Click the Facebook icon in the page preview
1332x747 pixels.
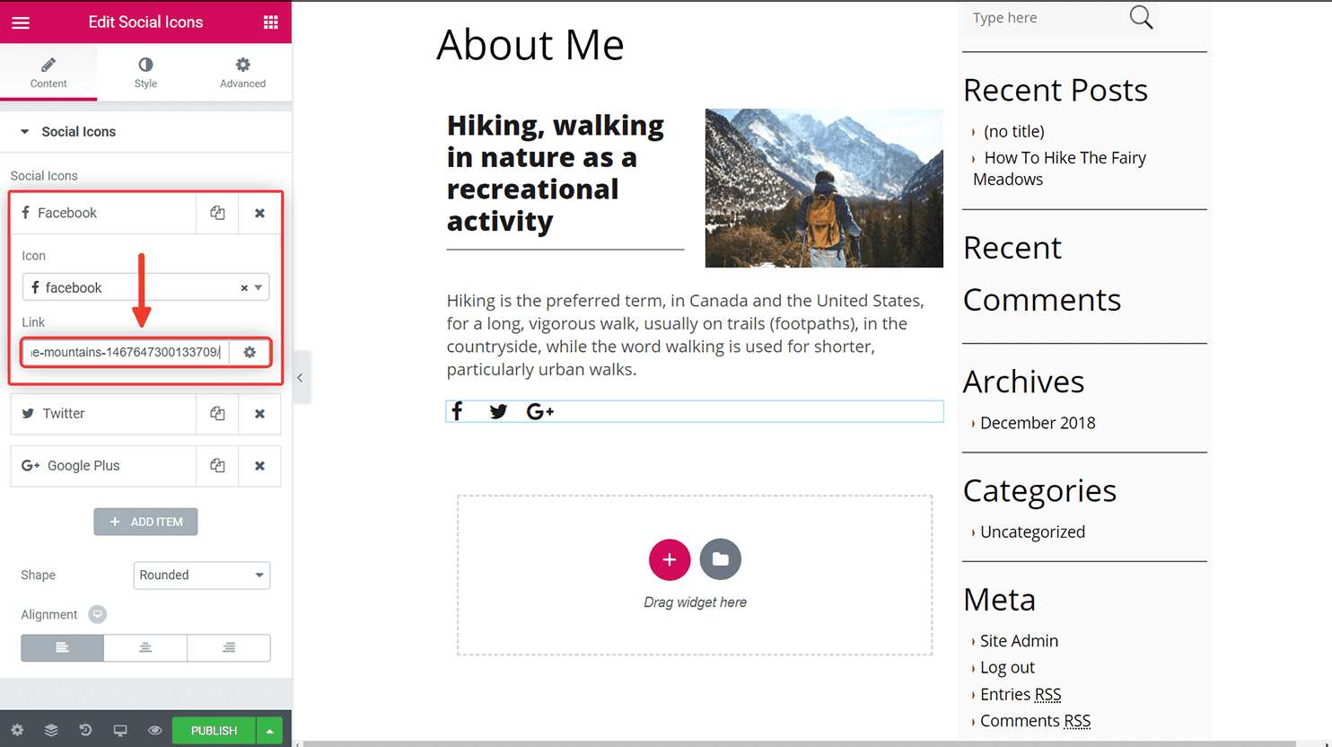tap(457, 411)
